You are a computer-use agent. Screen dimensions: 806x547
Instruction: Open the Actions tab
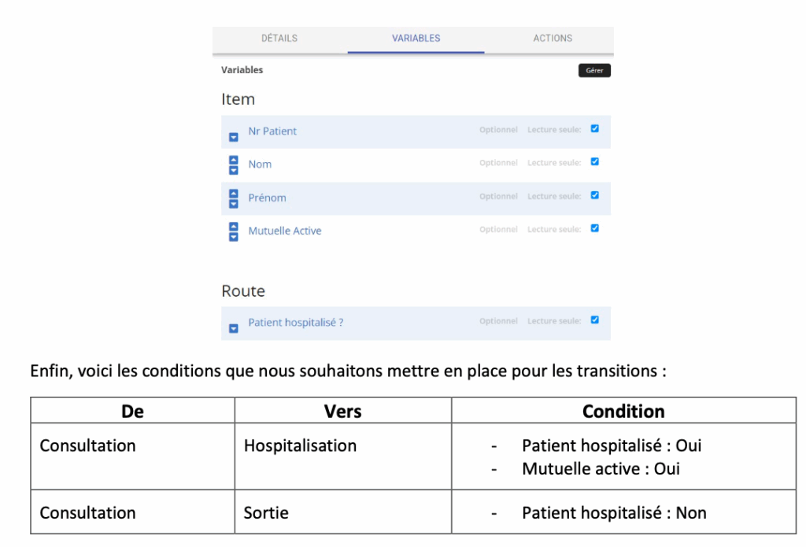(x=553, y=38)
